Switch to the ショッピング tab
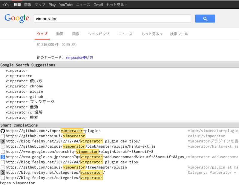 99,34
